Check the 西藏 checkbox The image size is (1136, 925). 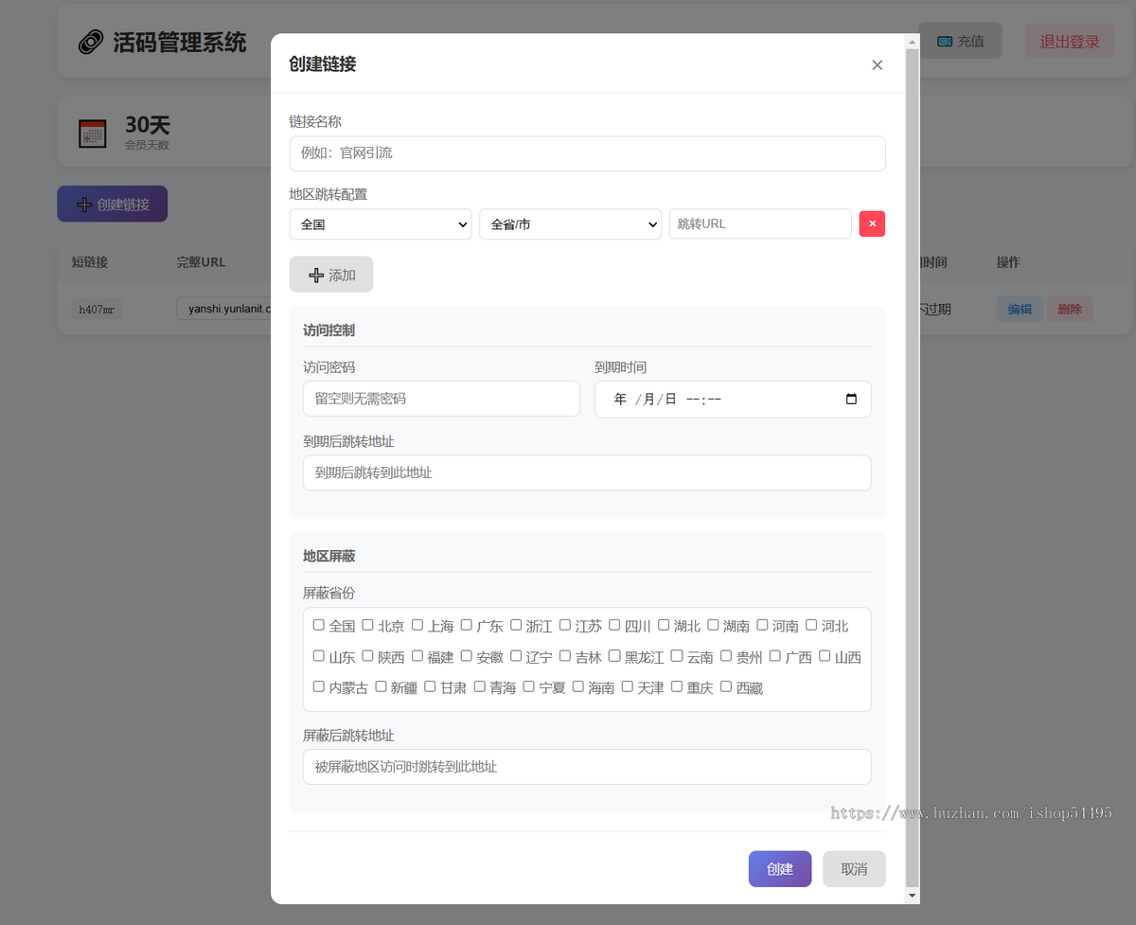[726, 686]
